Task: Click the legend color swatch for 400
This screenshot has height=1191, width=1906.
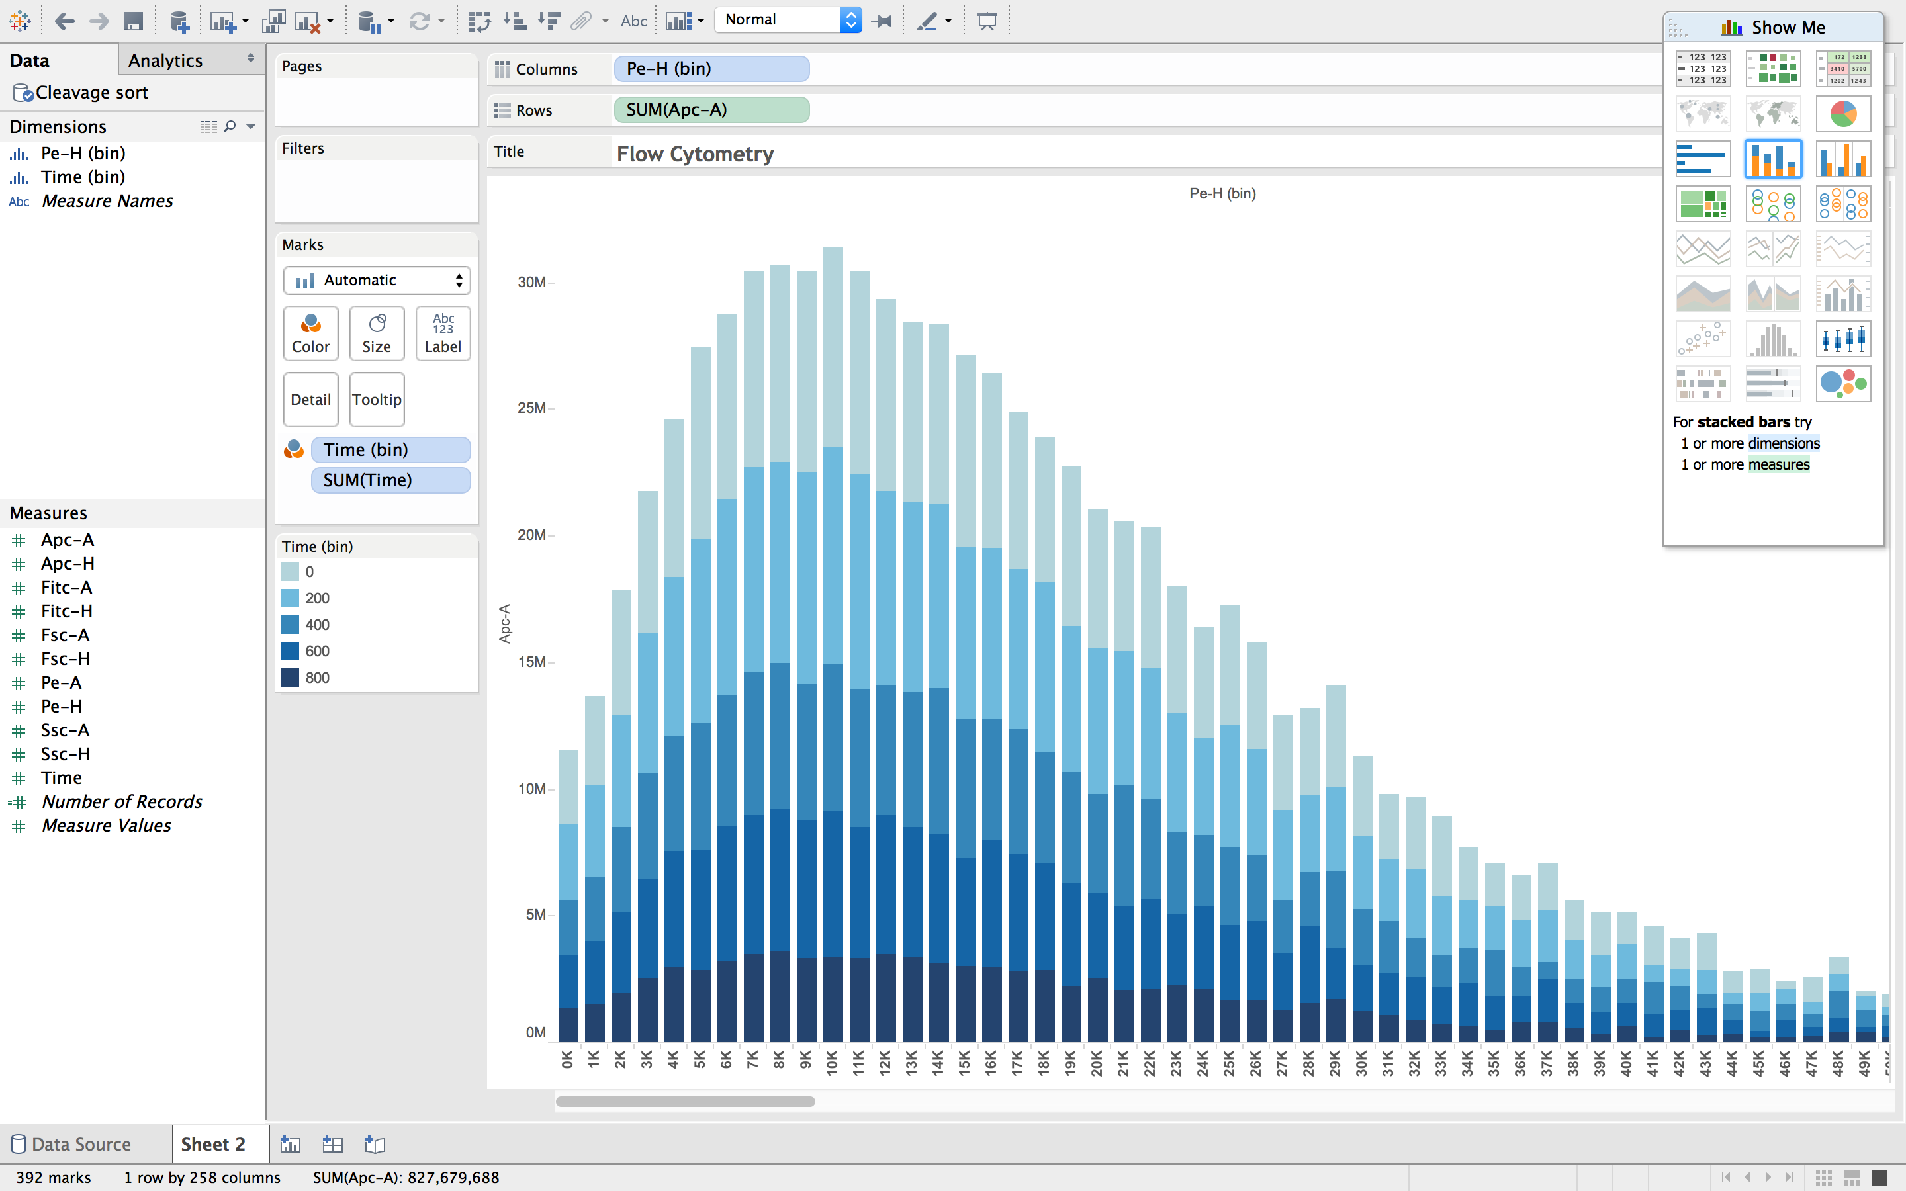Action: tap(290, 625)
